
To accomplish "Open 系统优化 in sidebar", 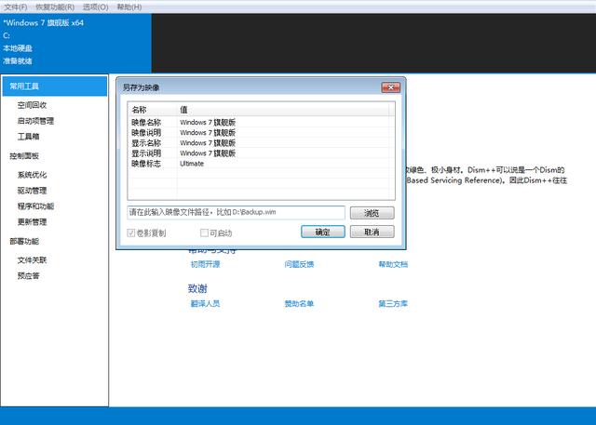I will pyautogui.click(x=32, y=175).
